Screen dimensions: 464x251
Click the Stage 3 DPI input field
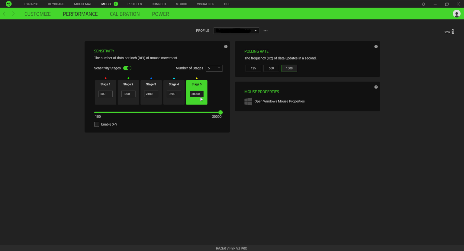tap(151, 94)
